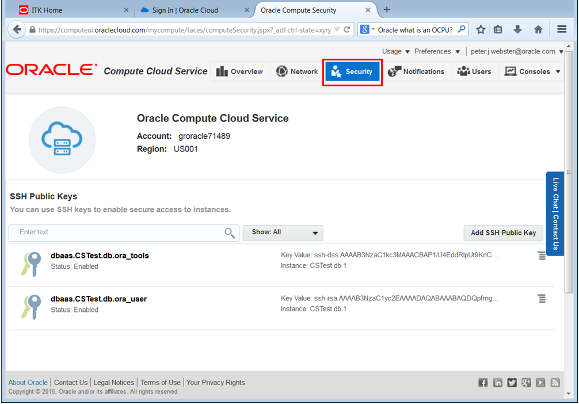The image size is (579, 404).
Task: Click the cloud server service icon
Action: click(62, 140)
